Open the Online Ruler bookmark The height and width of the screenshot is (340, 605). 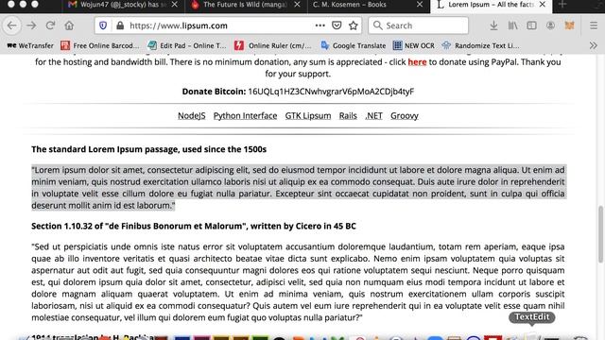[x=273, y=45]
